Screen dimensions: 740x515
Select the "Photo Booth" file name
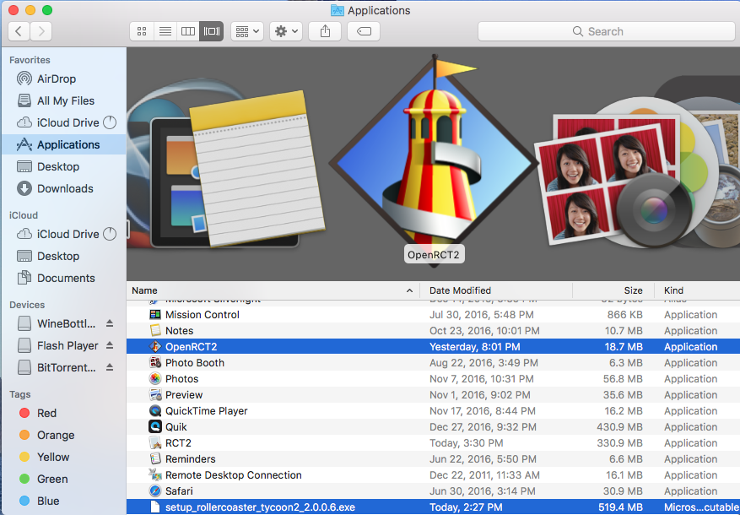click(x=195, y=363)
